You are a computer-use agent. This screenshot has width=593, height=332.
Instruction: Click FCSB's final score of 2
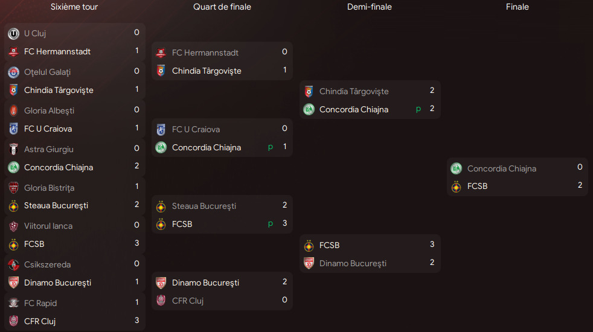click(x=580, y=185)
